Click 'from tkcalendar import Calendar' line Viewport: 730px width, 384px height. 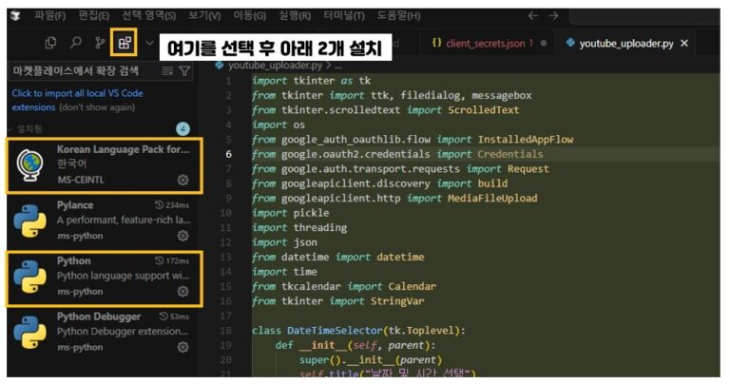click(344, 286)
